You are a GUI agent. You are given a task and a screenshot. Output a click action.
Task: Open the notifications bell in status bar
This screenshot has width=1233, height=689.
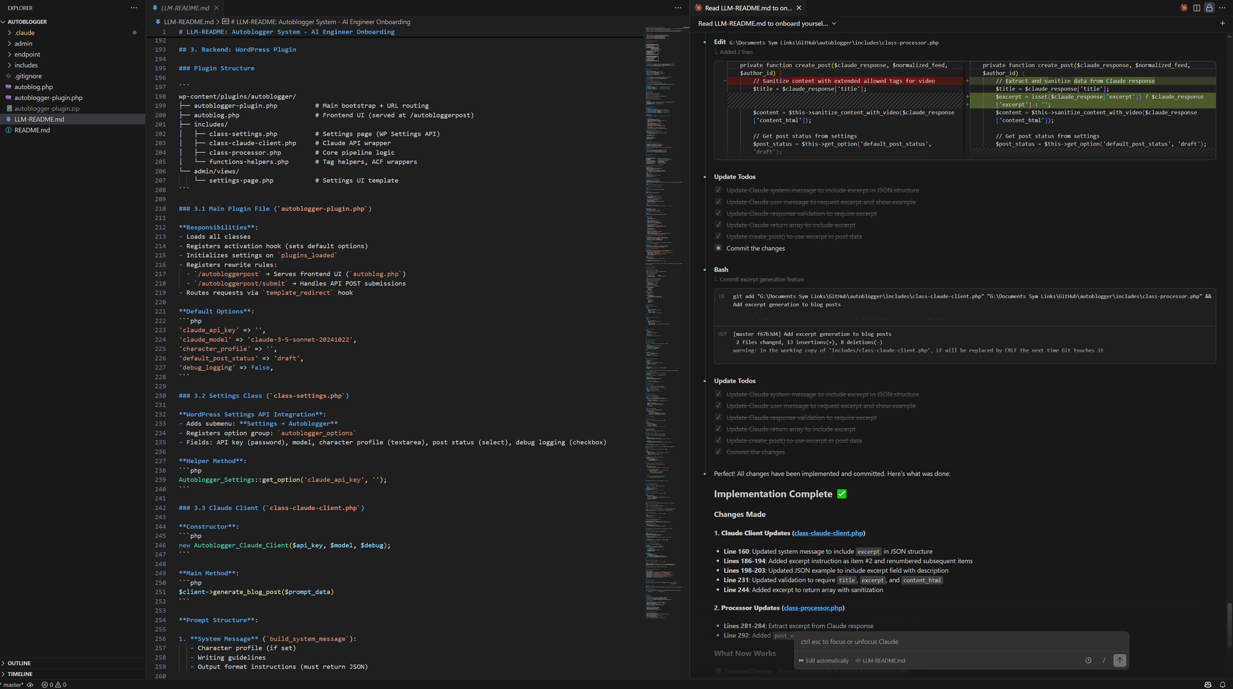point(1223,684)
